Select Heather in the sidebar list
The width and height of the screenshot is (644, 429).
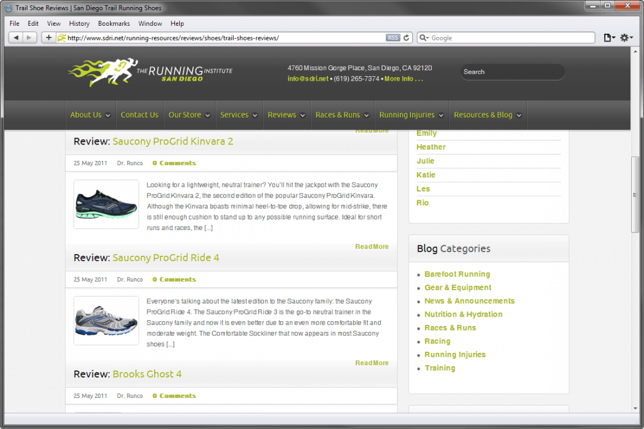[x=431, y=147]
